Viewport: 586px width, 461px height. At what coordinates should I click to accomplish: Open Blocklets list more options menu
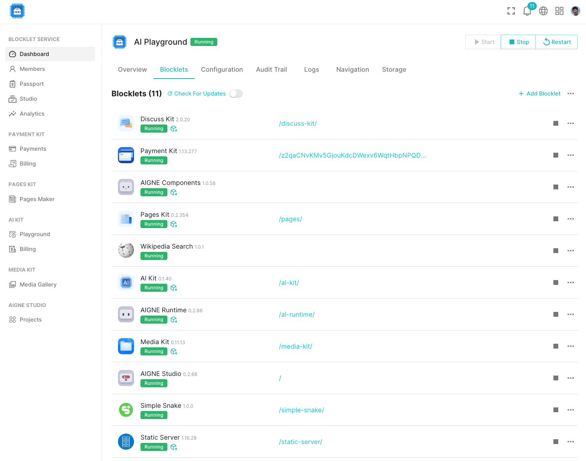[571, 93]
